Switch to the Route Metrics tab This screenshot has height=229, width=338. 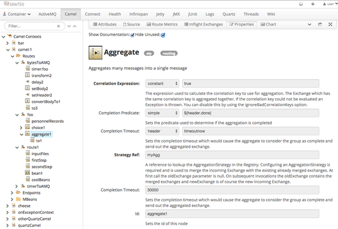pyautogui.click(x=162, y=24)
